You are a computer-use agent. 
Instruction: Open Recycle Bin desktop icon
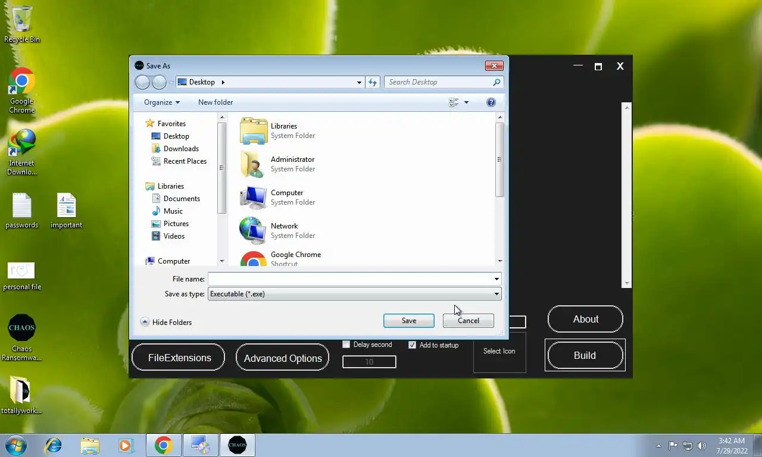22,24
